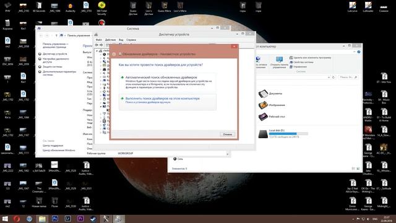
Task: Launch Photoshop from the taskbar
Action: [x=55, y=219]
